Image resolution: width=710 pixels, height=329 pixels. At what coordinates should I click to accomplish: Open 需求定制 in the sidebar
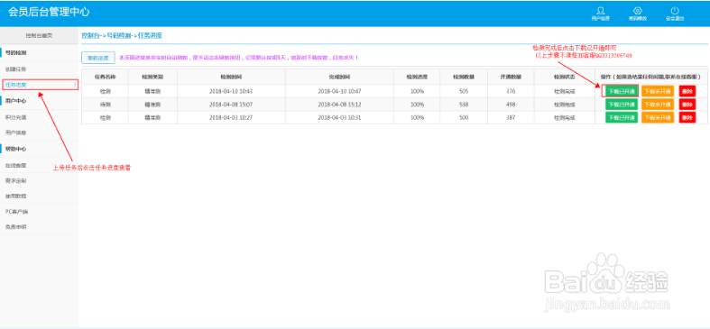click(x=16, y=181)
